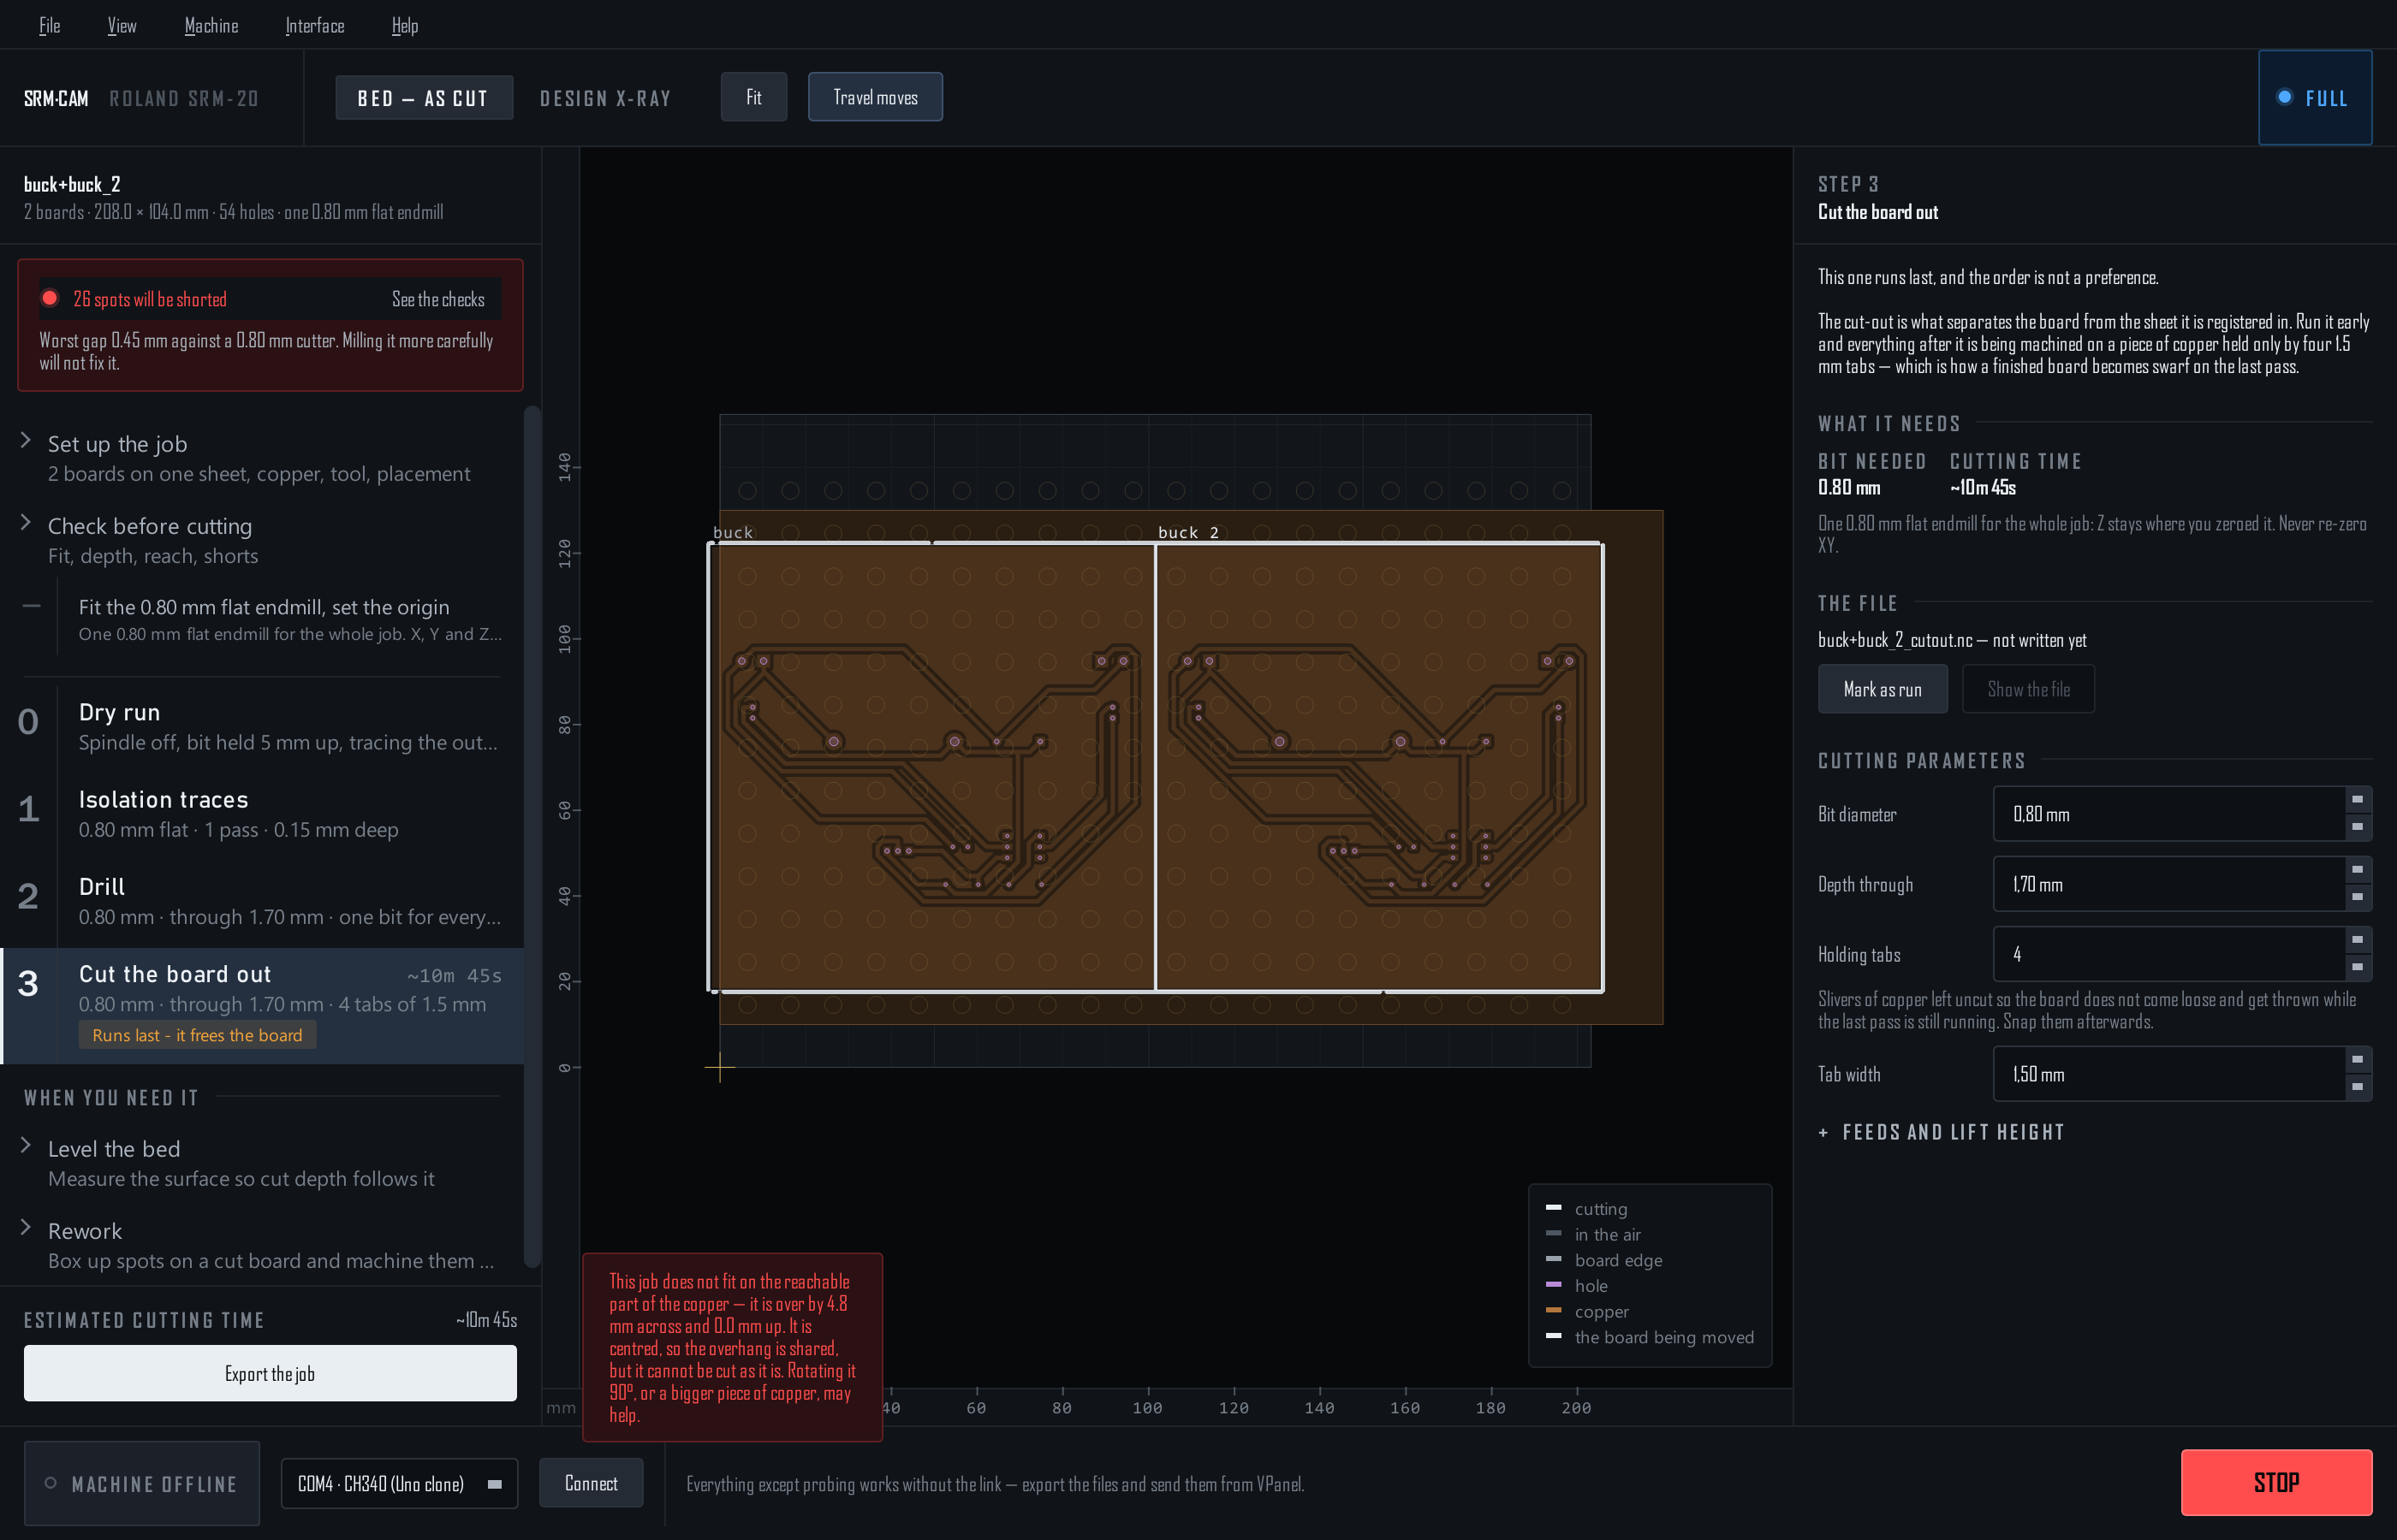2397x1540 pixels.
Task: Switch to BED – AS CUT view
Action: click(423, 98)
